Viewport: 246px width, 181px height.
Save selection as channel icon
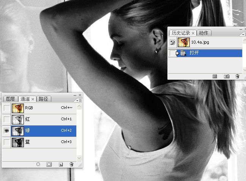click(49, 164)
